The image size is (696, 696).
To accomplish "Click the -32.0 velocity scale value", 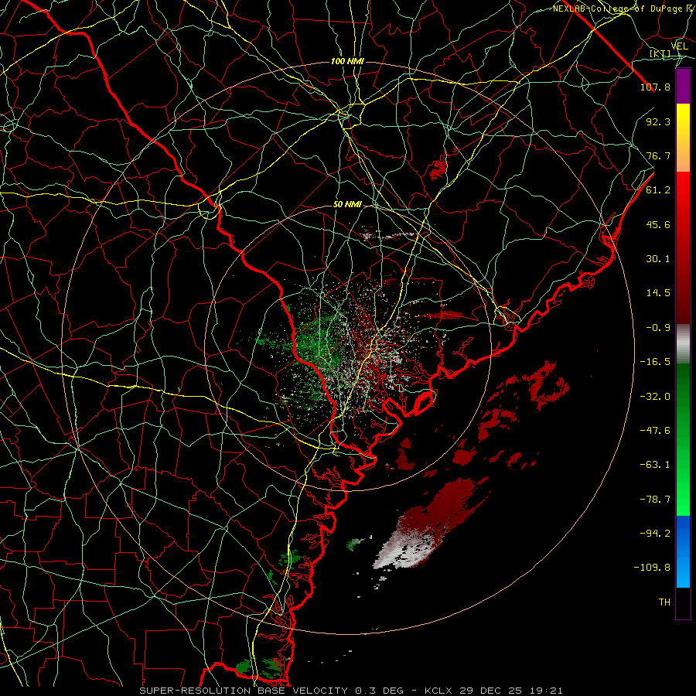I will pyautogui.click(x=655, y=396).
